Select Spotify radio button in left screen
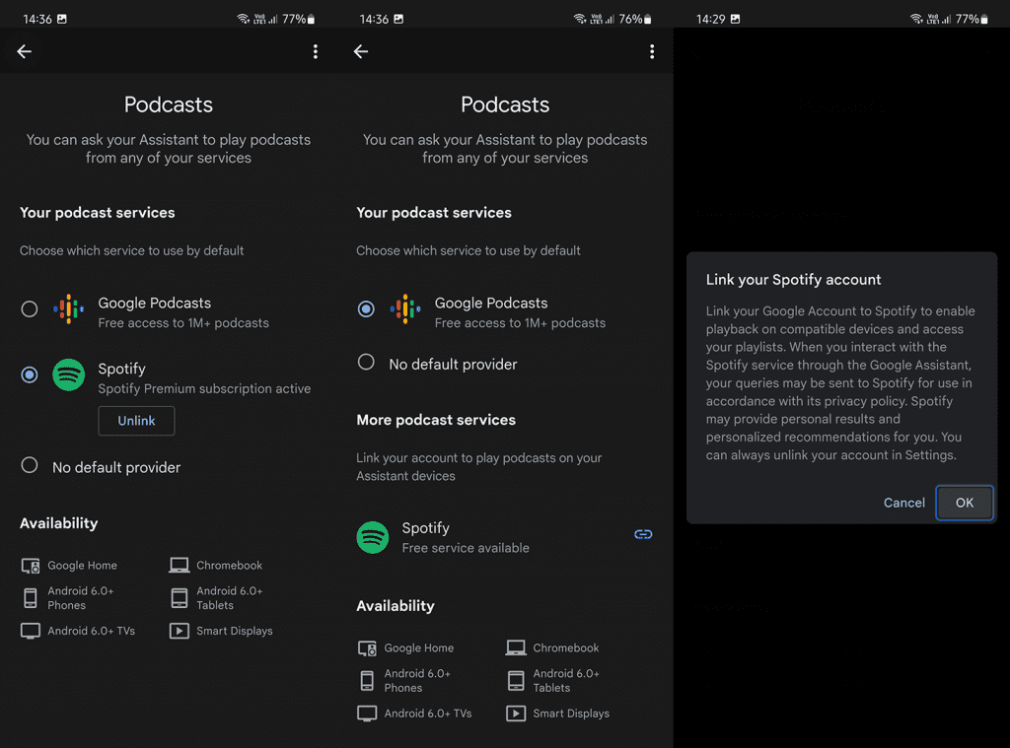1010x748 pixels. click(x=29, y=374)
